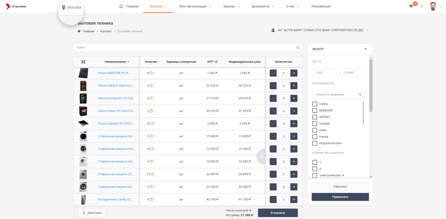Click availability help icon for Плита ENDEVER IP-26
446x219 pixels.
click(152, 73)
